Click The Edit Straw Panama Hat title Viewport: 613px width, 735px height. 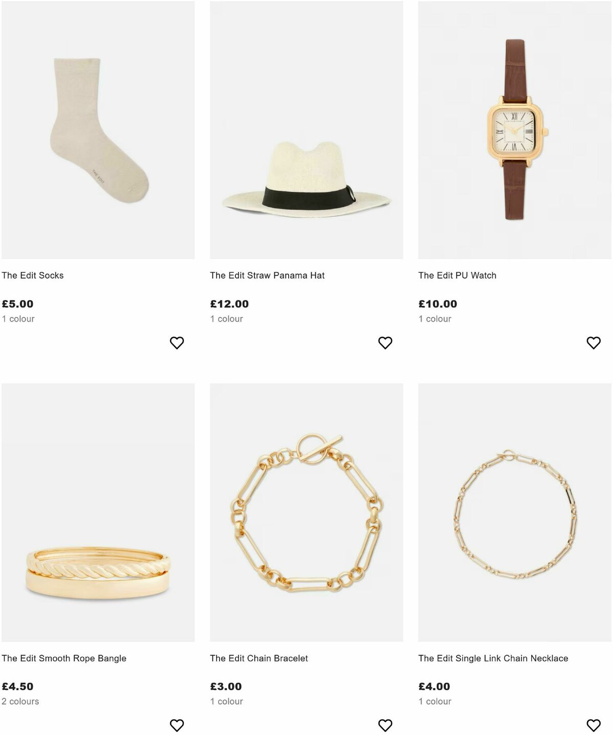[x=267, y=274]
